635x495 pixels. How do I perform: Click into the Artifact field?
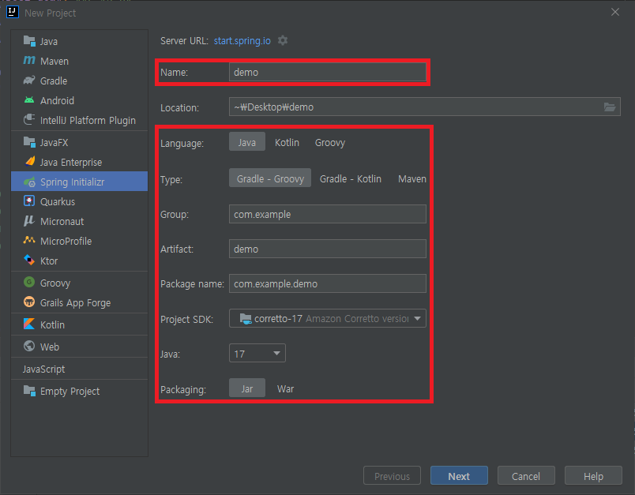[327, 249]
